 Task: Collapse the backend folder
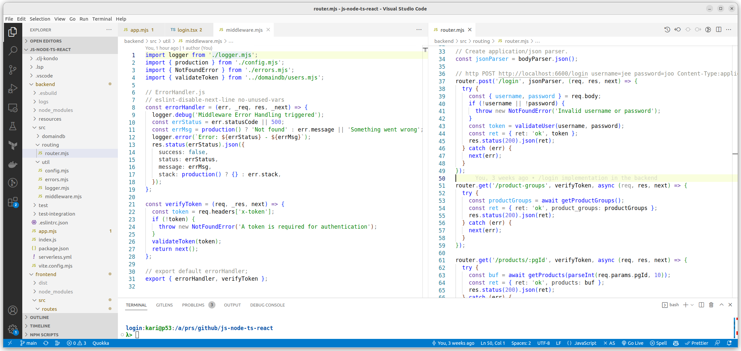(70, 84)
